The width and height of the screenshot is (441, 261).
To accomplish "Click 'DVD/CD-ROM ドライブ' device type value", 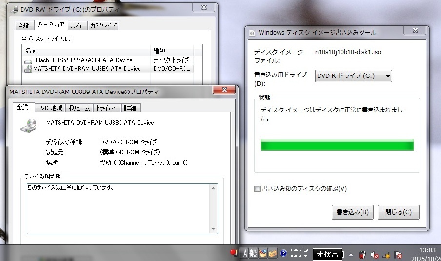I will (x=128, y=142).
